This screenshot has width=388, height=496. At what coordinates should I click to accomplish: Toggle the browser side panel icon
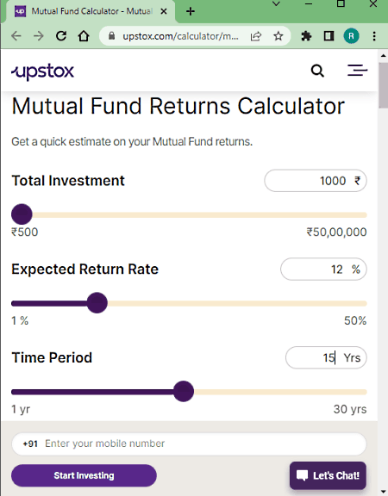pyautogui.click(x=329, y=36)
